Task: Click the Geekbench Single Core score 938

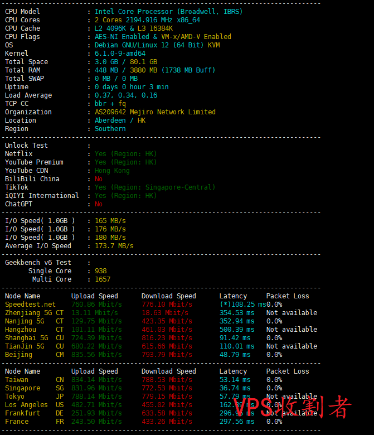Action: (100, 271)
